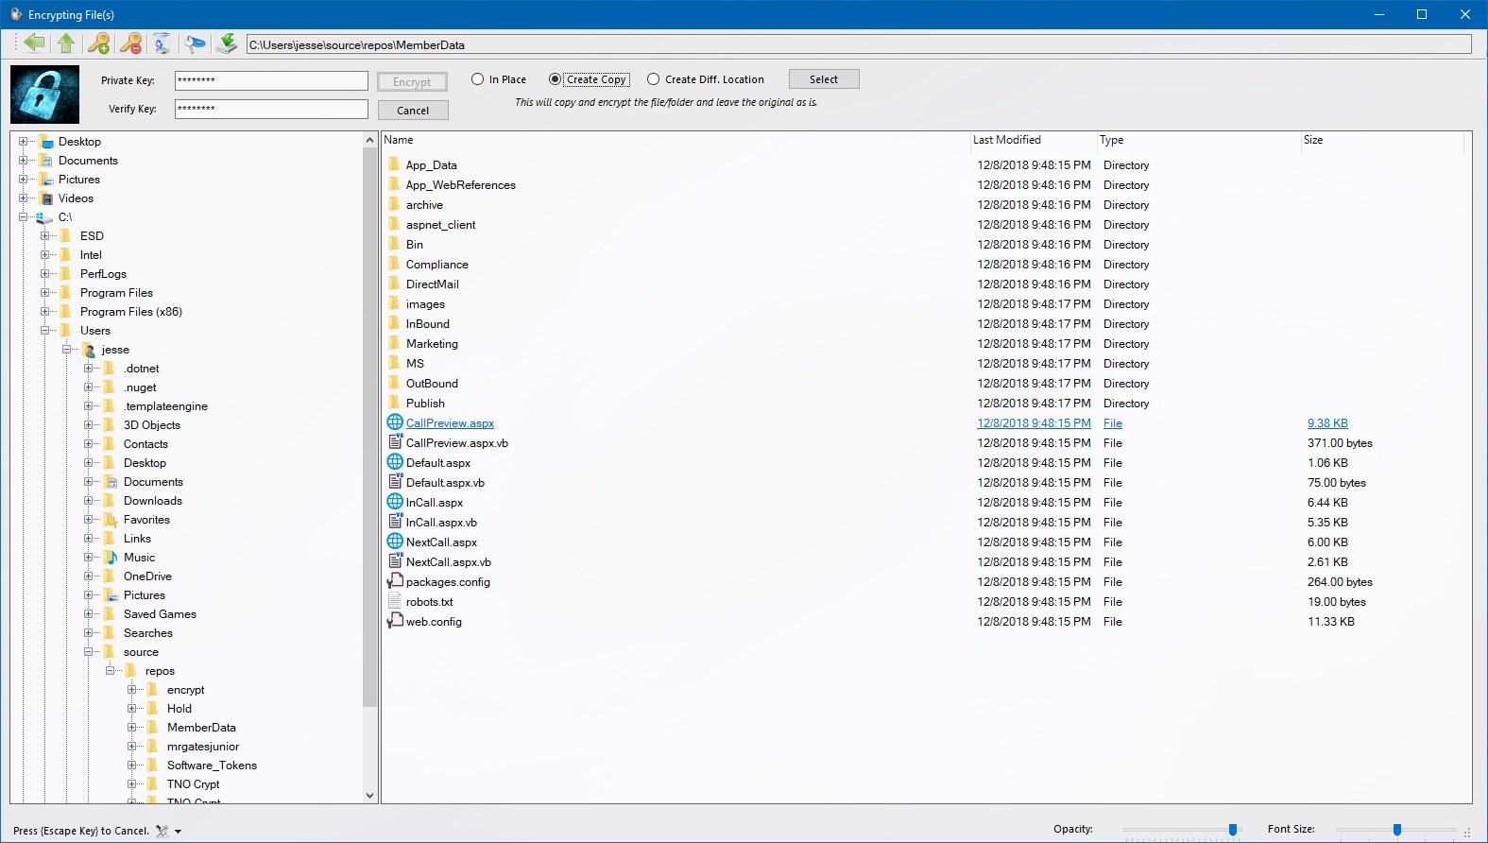Click the web.config file icon
The height and width of the screenshot is (843, 1488).
[x=395, y=621]
